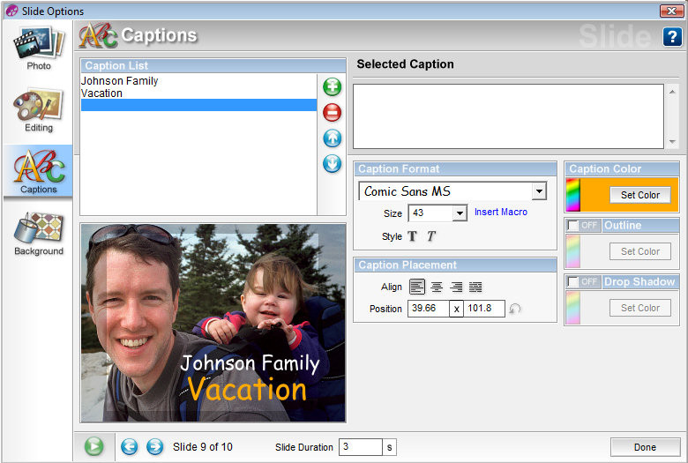Enable the Outline checkbox
The width and height of the screenshot is (688, 463).
pyautogui.click(x=572, y=226)
